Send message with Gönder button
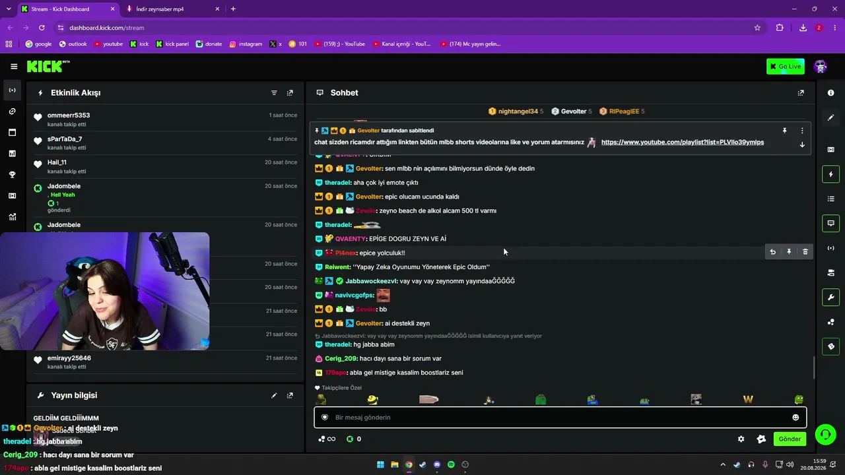This screenshot has width=845, height=475. click(x=790, y=439)
